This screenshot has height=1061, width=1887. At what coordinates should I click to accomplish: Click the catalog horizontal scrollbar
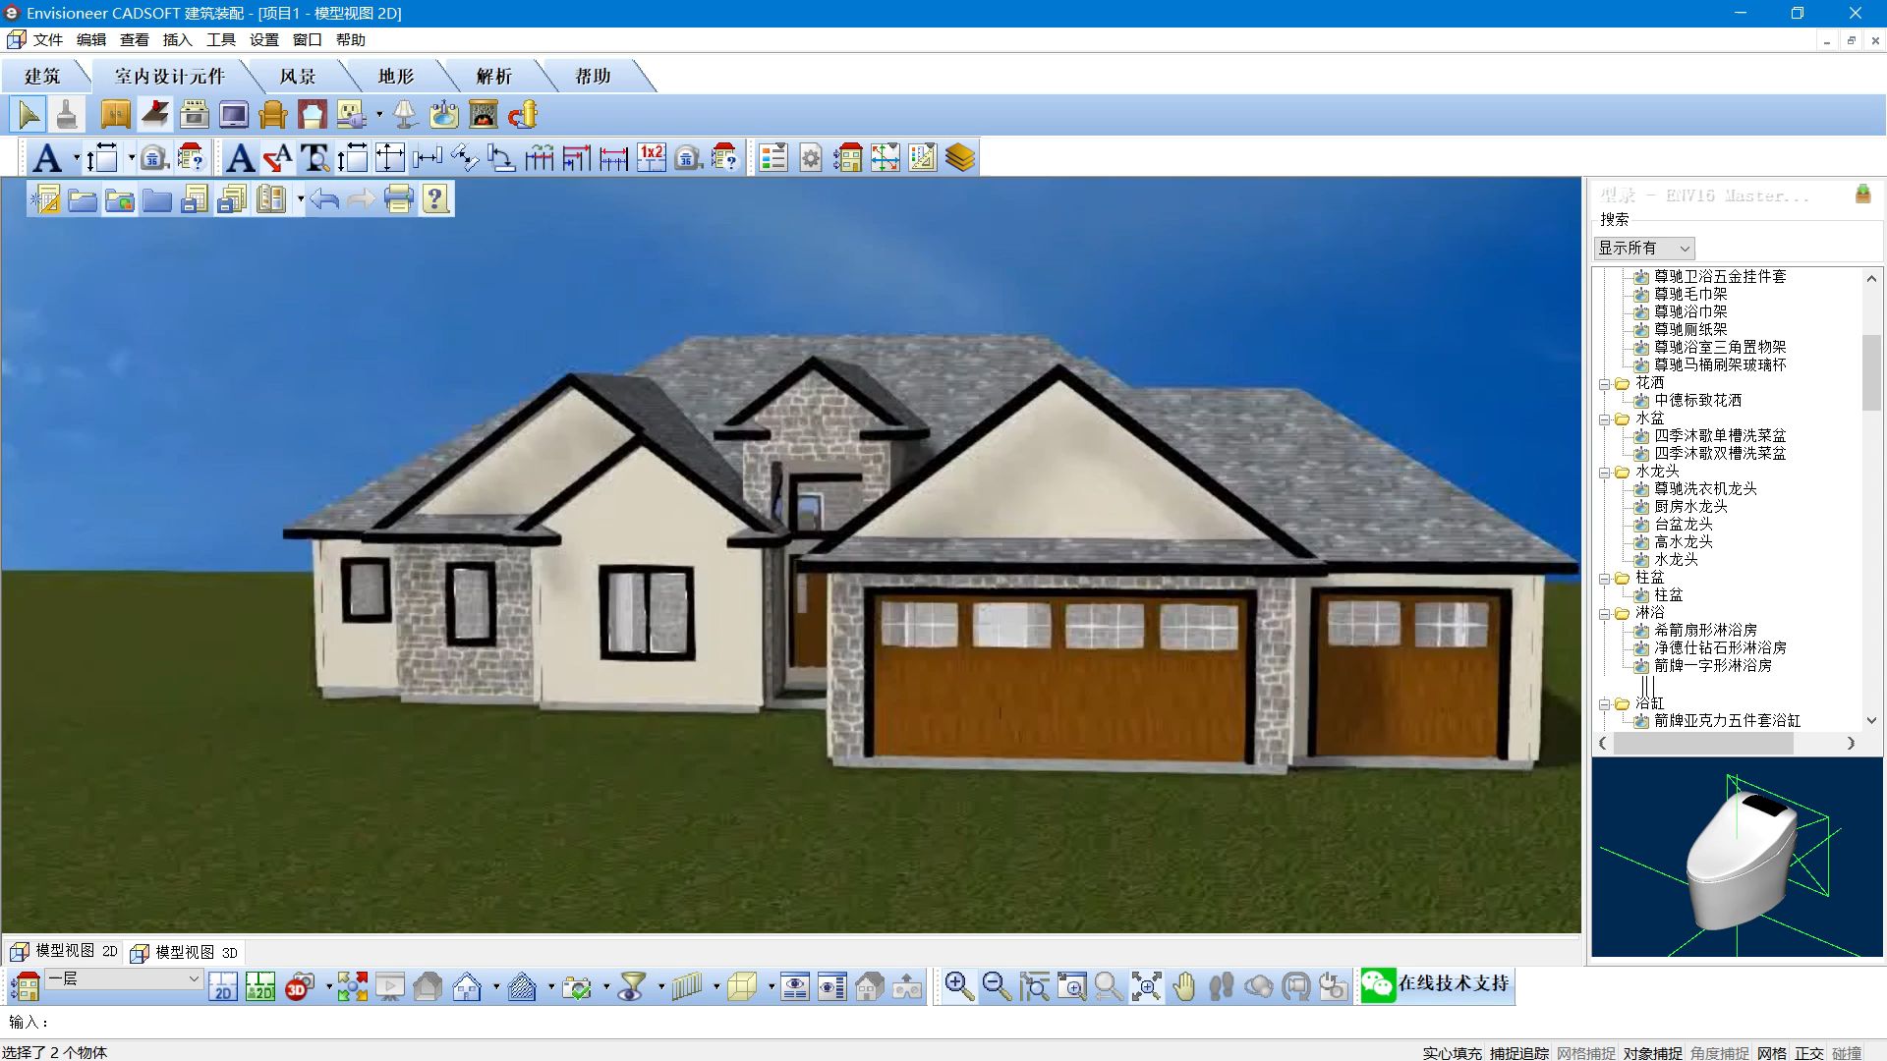[x=1702, y=744]
